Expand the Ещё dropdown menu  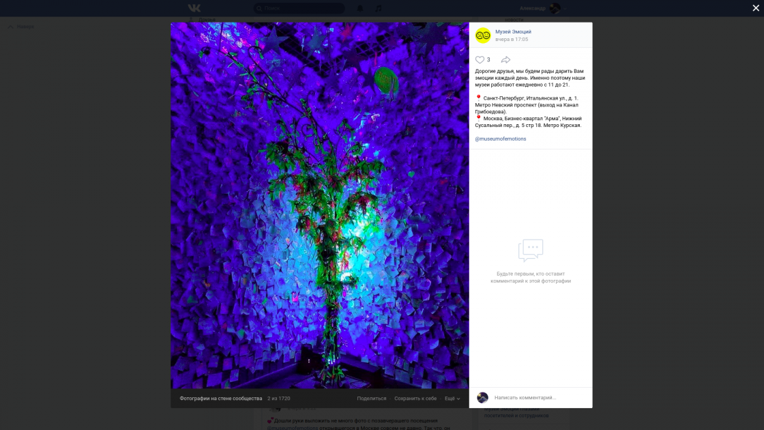pyautogui.click(x=452, y=399)
